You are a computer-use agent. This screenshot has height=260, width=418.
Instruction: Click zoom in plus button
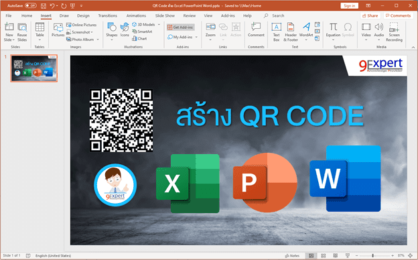click(x=392, y=255)
